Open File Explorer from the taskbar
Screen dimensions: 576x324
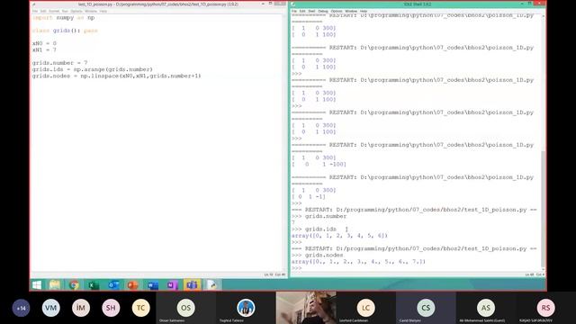click(54, 285)
